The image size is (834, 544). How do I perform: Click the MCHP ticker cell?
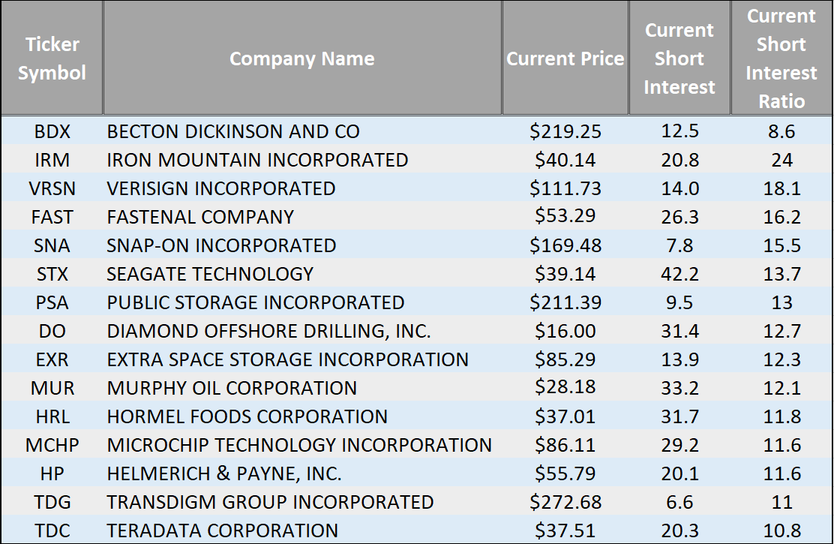pos(52,445)
